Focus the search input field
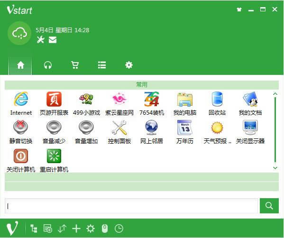The image size is (284, 238). pyautogui.click(x=131, y=206)
